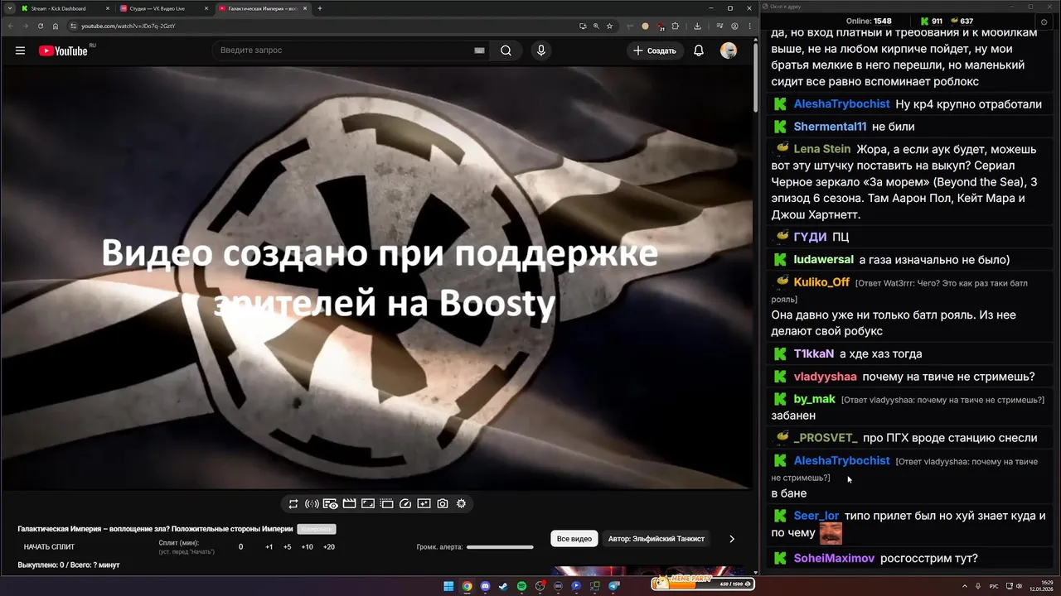Image resolution: width=1061 pixels, height=596 pixels.
Task: Click username AleshaTrybochist in chat message 'Ну кр4 крупно отработали'
Action: pos(841,104)
